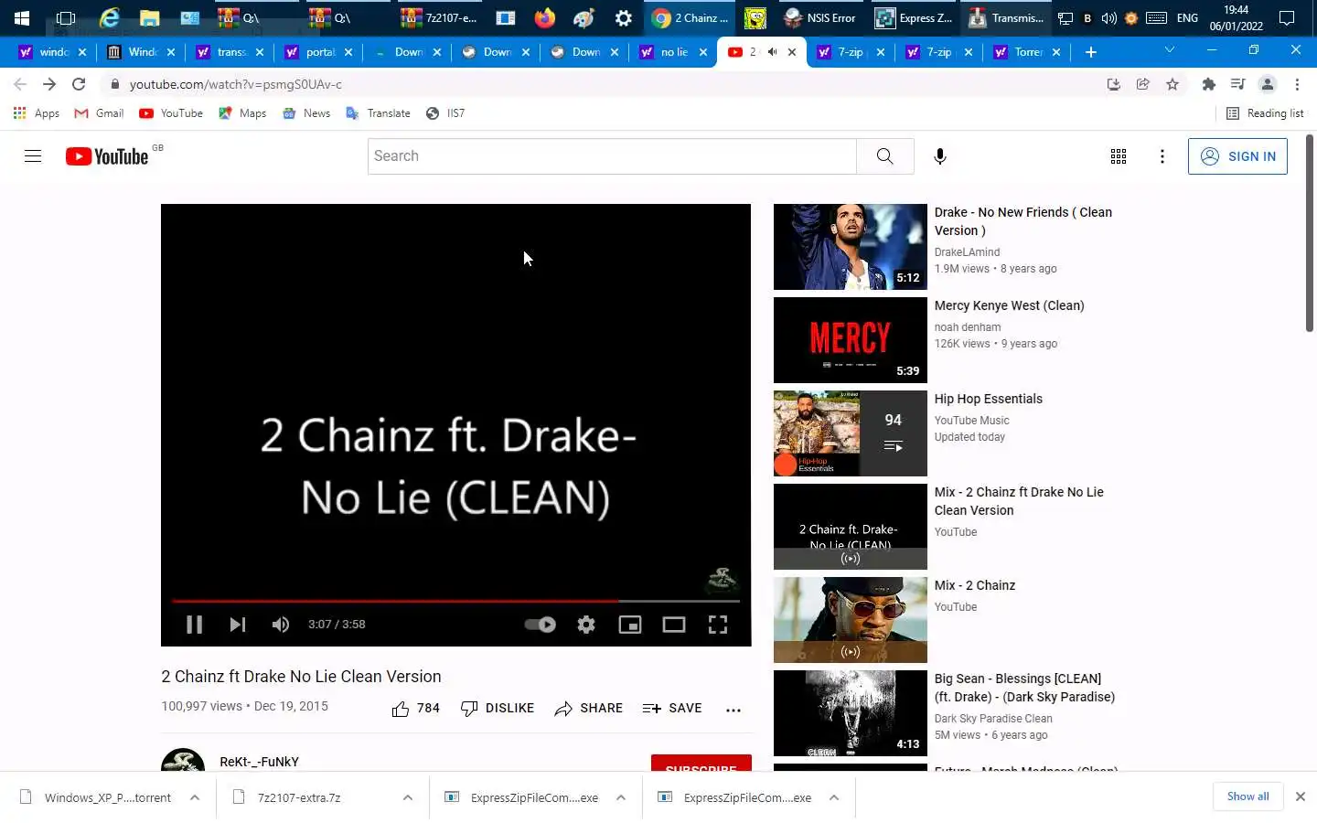Close the downloads bar
Viewport: 1317px width, 823px height.
(1300, 796)
